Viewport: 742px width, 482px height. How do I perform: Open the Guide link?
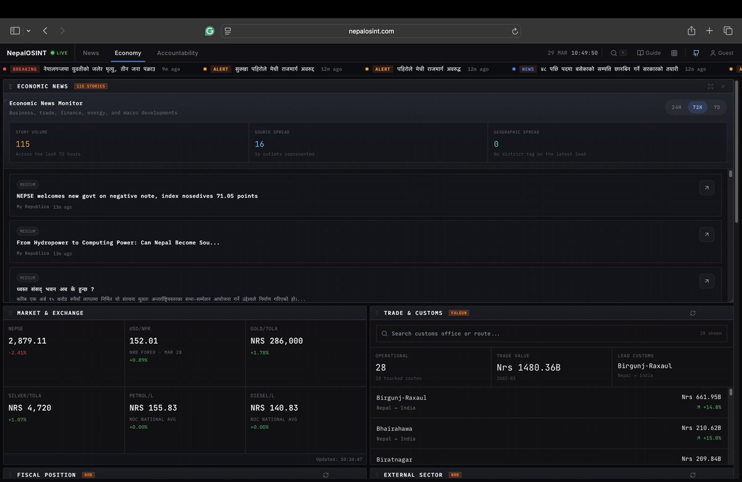pos(649,53)
